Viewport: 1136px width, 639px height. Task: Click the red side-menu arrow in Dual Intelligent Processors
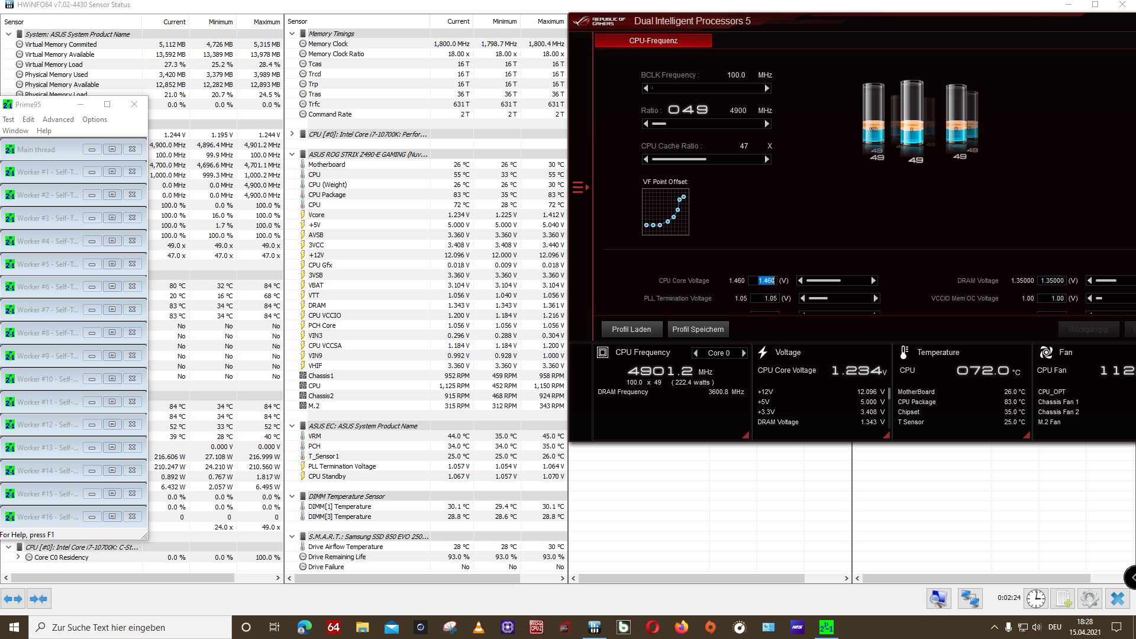(x=581, y=188)
